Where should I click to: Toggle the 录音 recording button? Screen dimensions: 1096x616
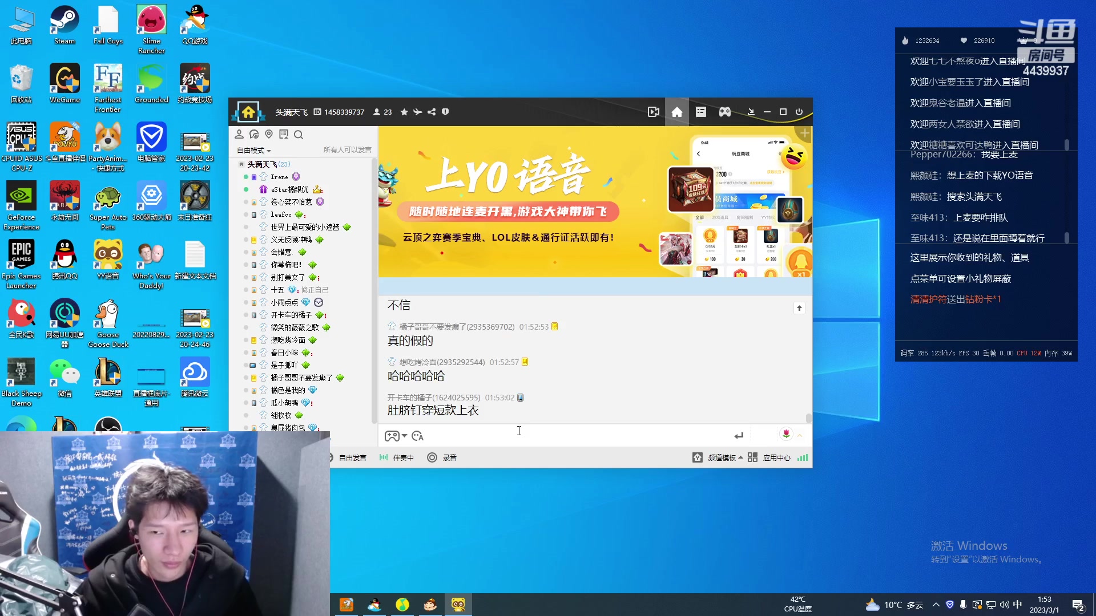[x=442, y=457]
